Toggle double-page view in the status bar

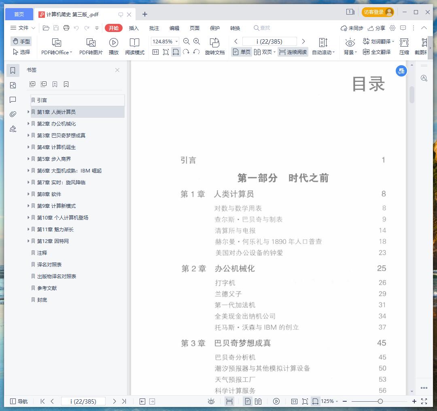258,401
